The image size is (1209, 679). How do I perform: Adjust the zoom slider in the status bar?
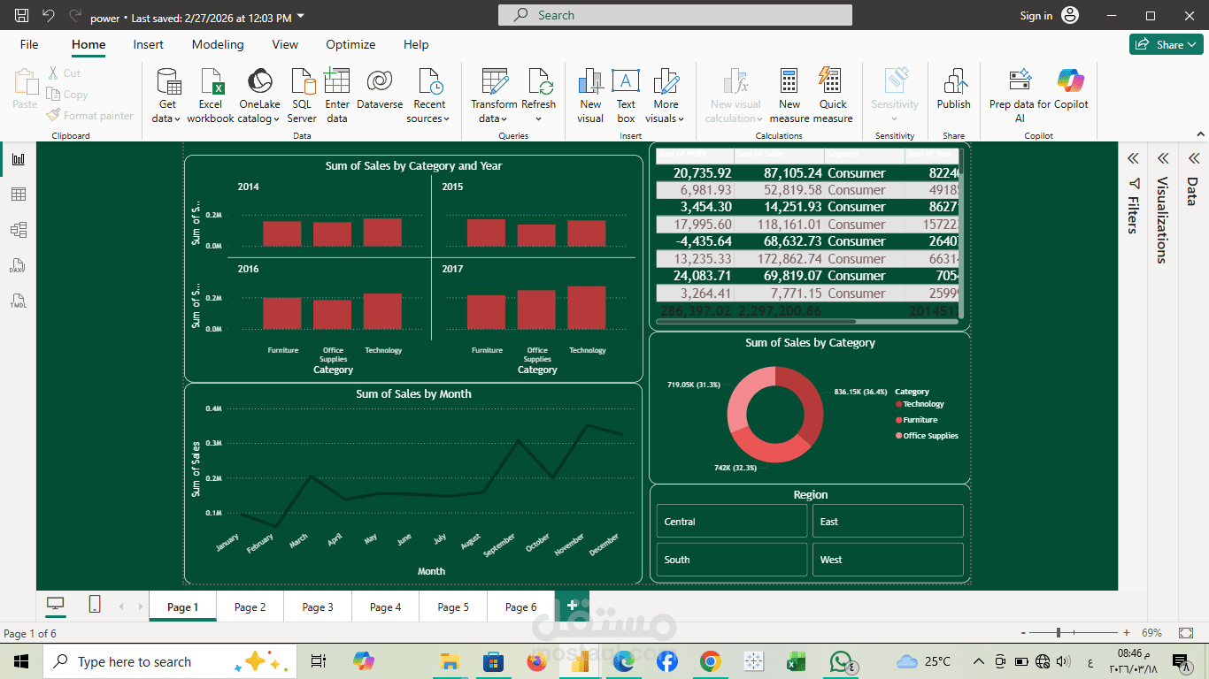1059,633
